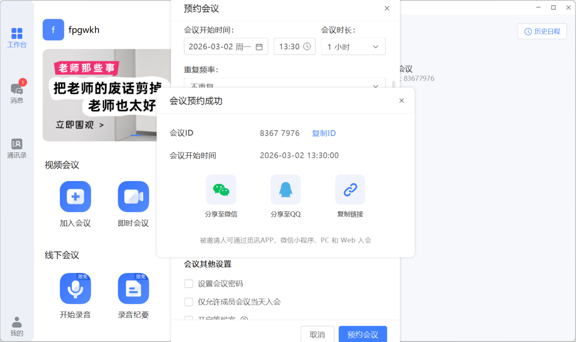The image size is (576, 342).
Task: Click the copy ID link
Action: [324, 133]
